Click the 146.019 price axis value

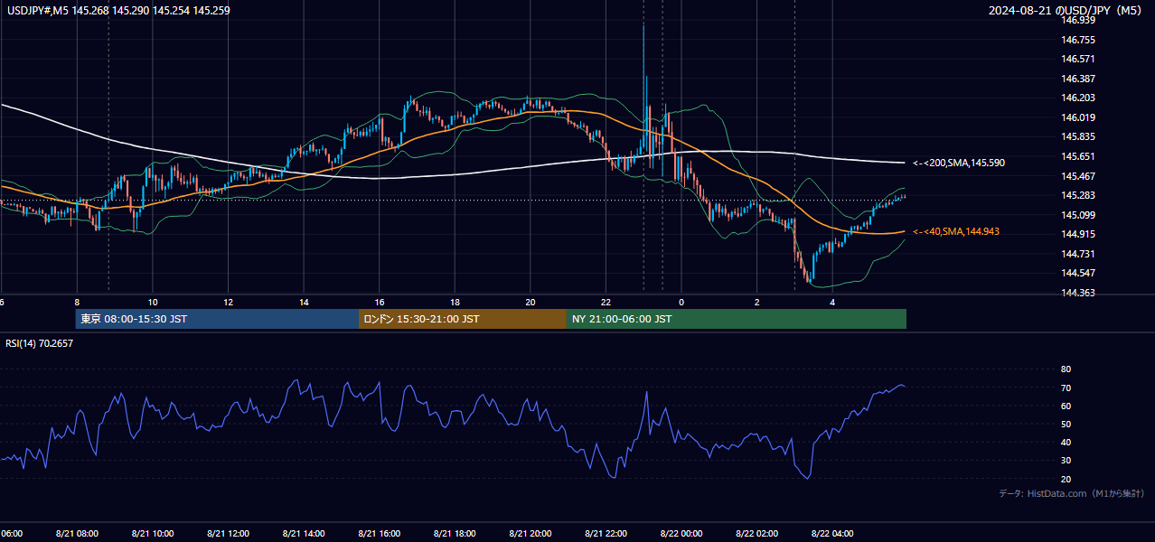(x=1078, y=117)
